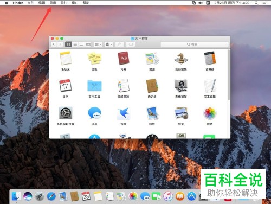Viewport: 271px width, 204px height.
Task: Click the input method icon in menu bar
Action: pos(208,3)
